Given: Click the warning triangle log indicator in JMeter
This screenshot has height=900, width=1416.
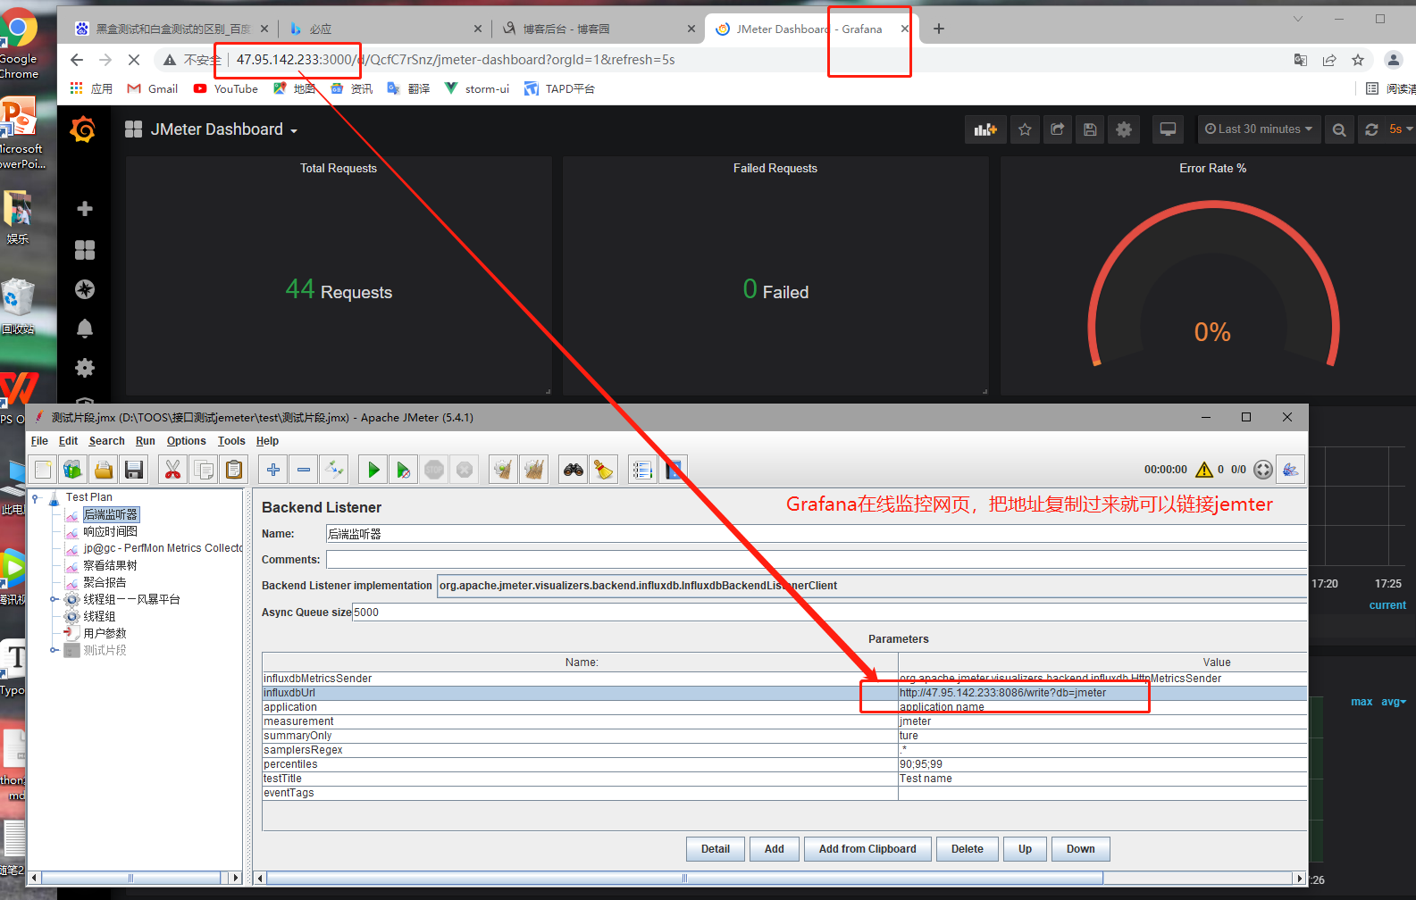Looking at the screenshot, I should [1204, 470].
